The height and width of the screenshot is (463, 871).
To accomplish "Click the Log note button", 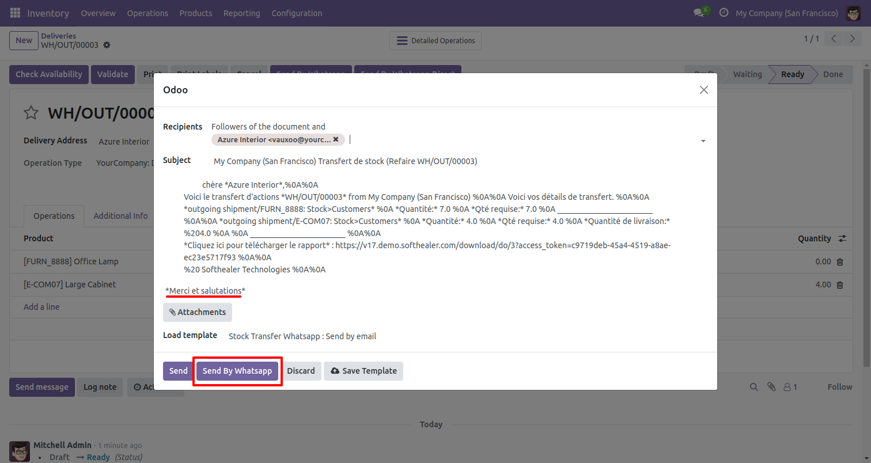I will (100, 387).
